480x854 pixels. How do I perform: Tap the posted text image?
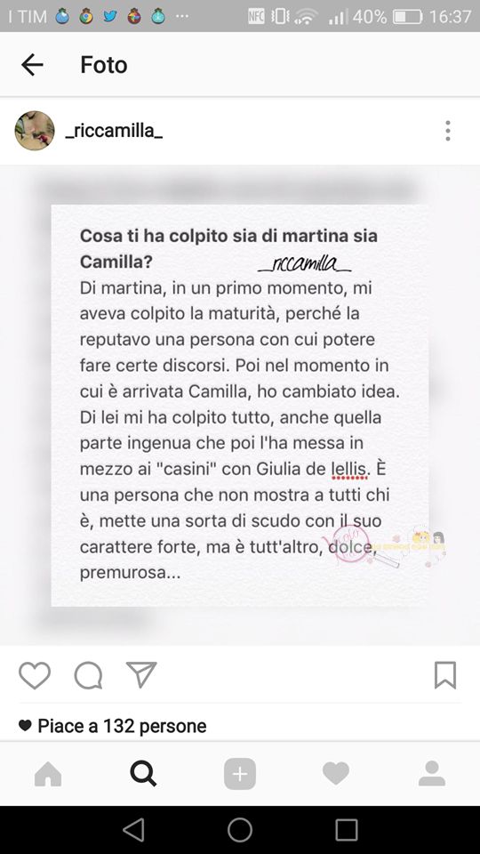240,406
